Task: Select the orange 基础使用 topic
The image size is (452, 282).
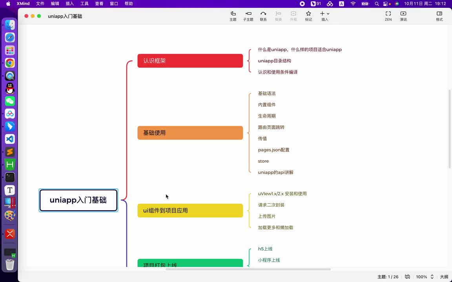Action: [x=190, y=133]
